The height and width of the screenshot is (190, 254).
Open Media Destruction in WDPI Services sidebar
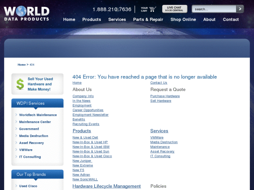(34, 136)
